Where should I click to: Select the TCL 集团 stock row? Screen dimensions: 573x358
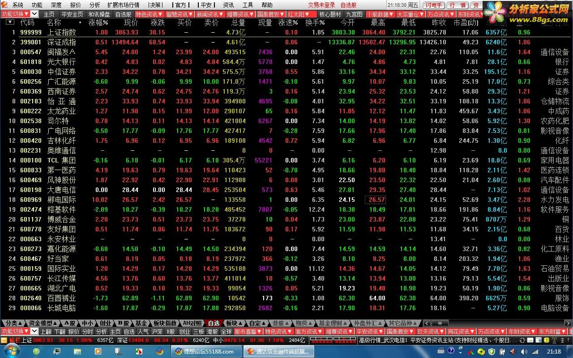tap(286, 160)
